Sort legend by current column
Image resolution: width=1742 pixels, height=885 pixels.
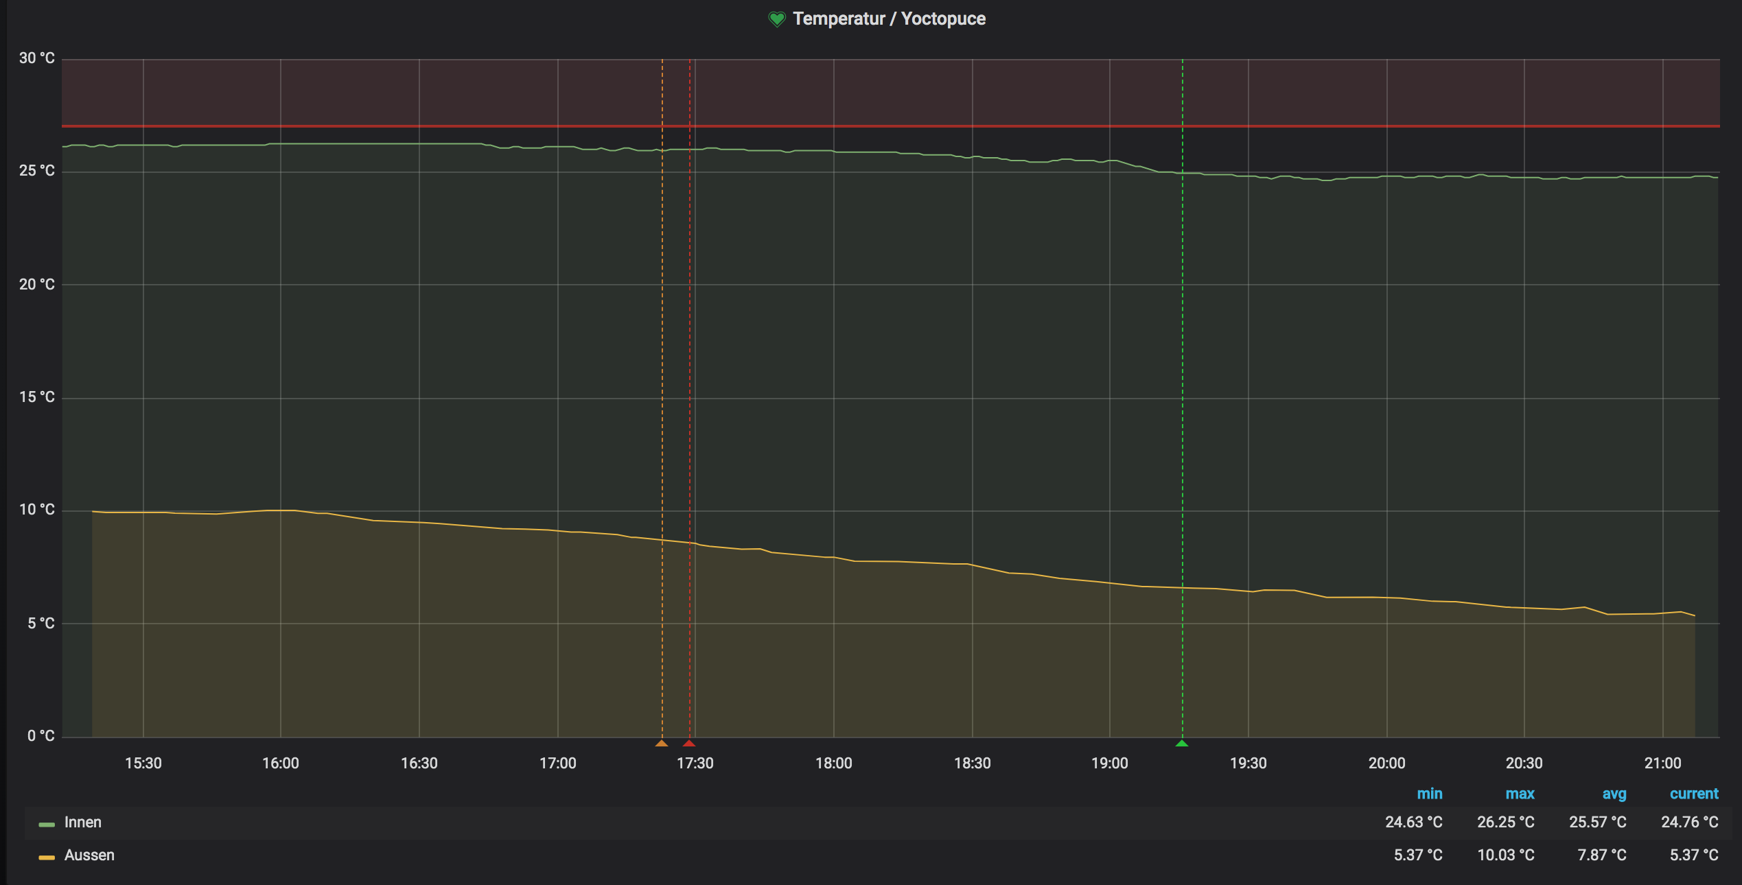pos(1693,794)
